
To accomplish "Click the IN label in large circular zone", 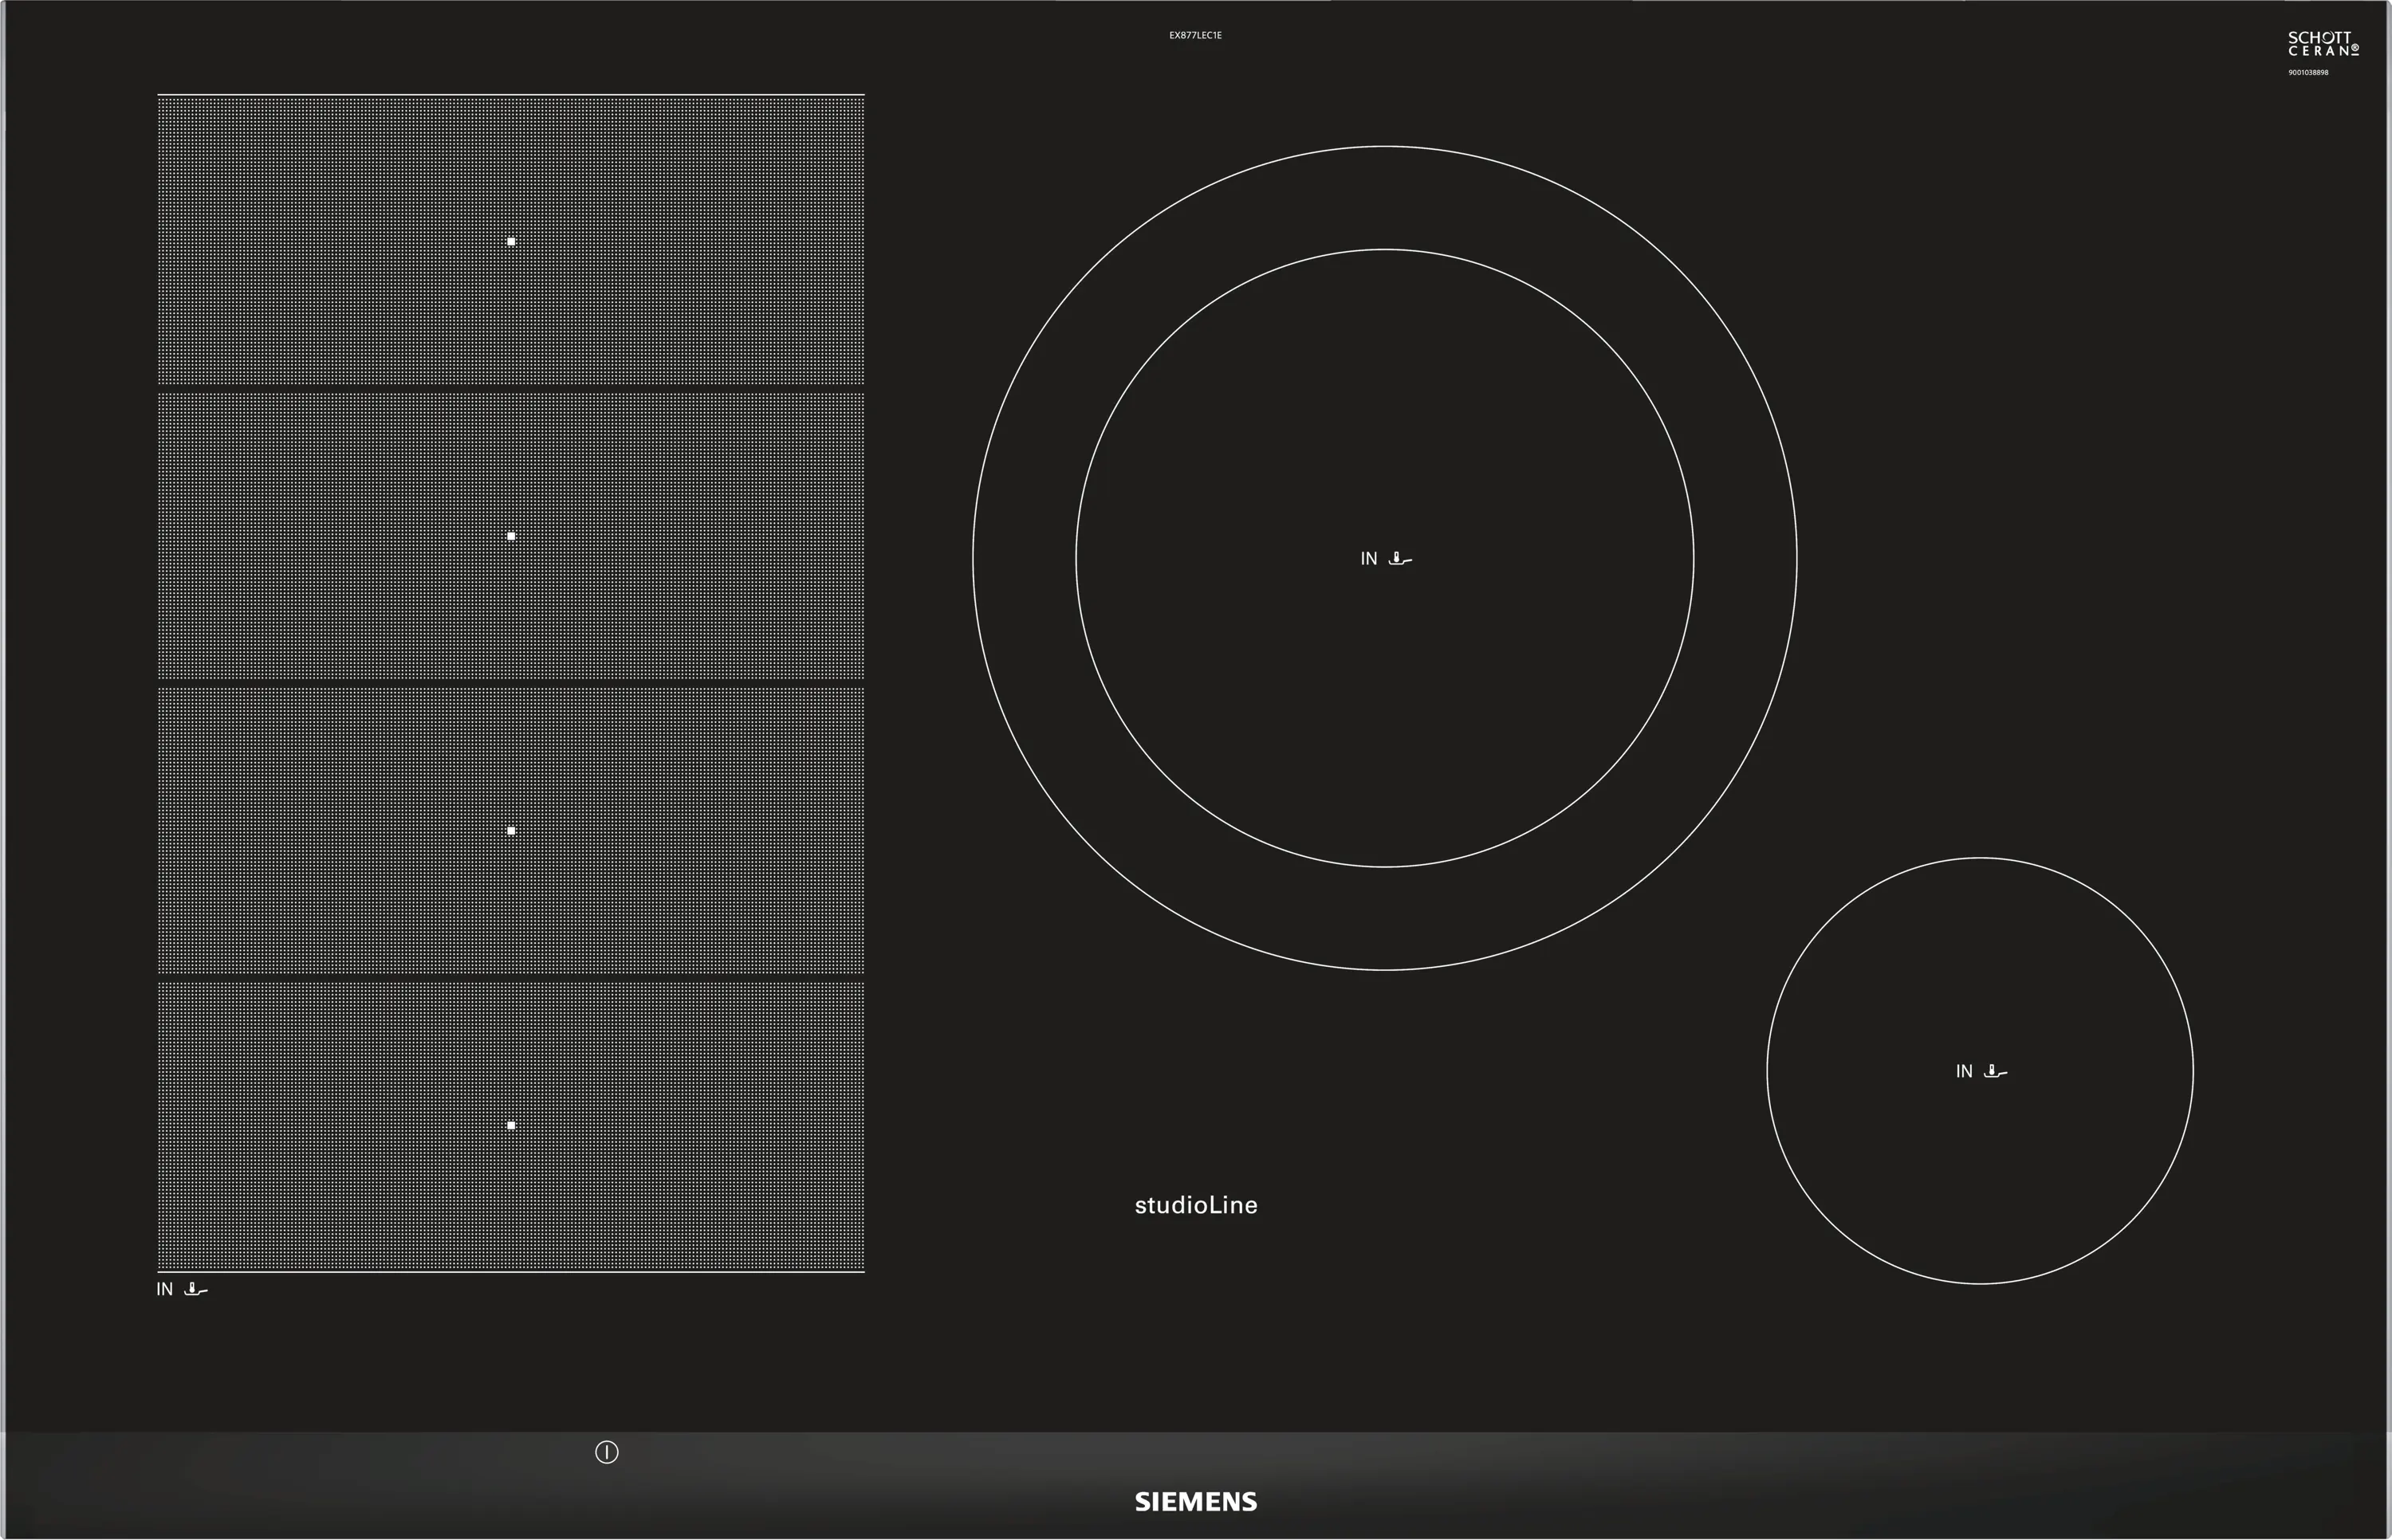I will coord(1368,559).
